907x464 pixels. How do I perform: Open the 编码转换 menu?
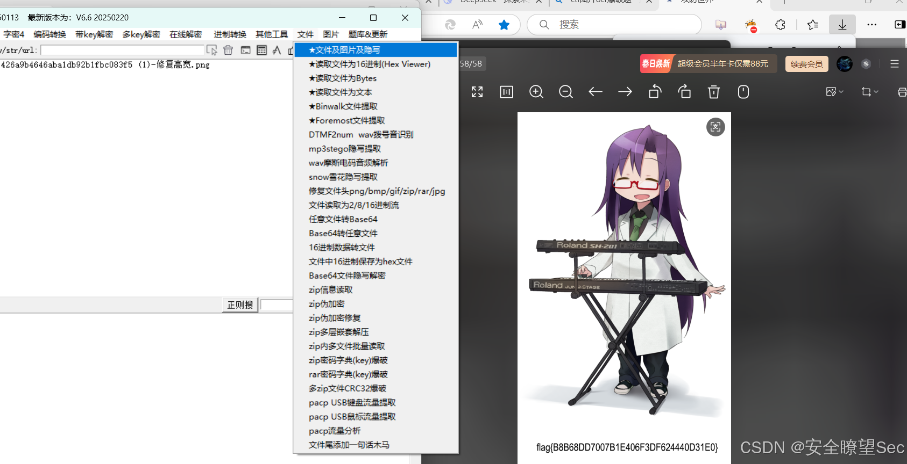click(50, 34)
